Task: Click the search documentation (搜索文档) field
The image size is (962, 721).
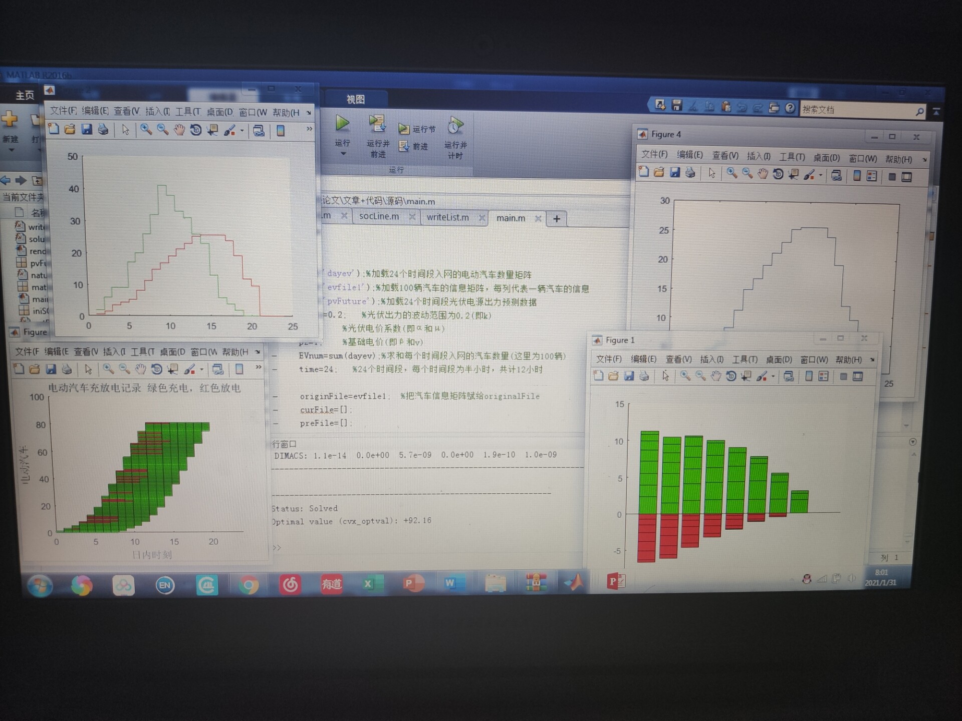Action: coord(857,110)
